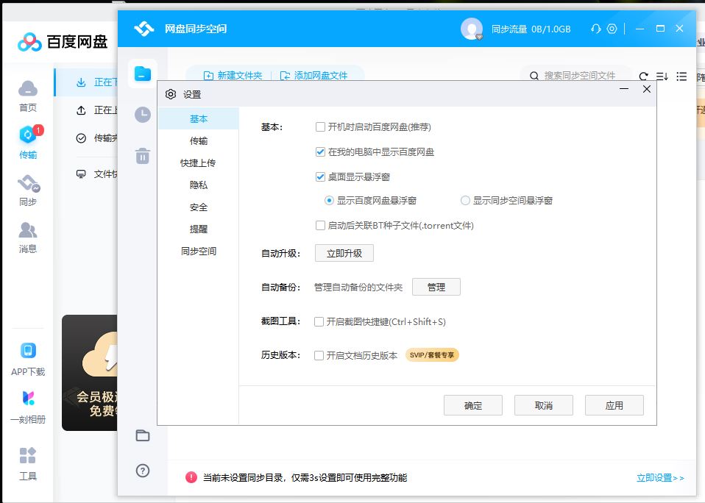Enable 开机时启动百度网盘 checkbox
Screen dimensions: 705x503
pos(320,127)
